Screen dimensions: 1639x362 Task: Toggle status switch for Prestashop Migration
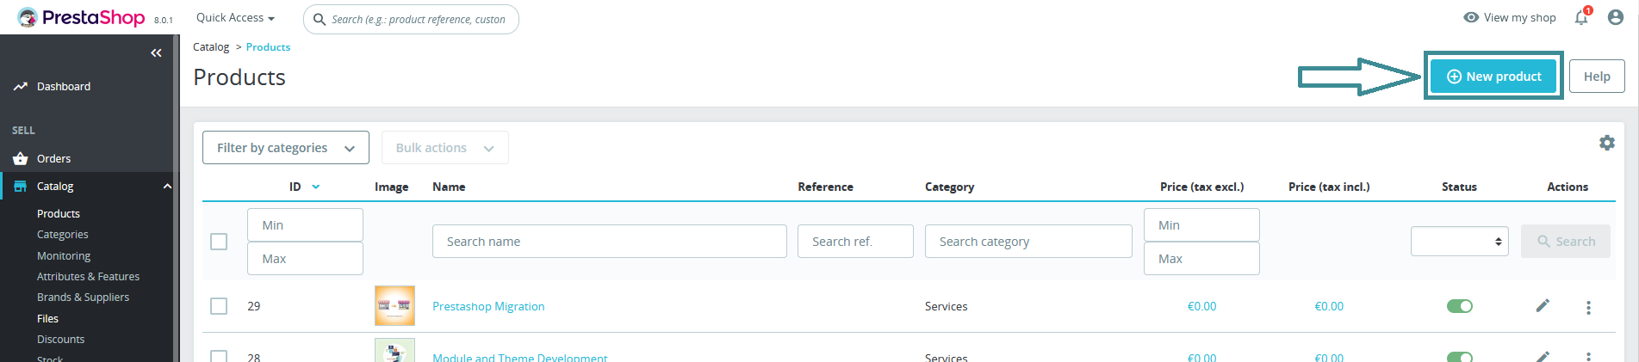point(1460,306)
